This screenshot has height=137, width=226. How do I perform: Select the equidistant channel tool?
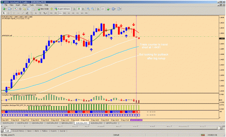[27, 13]
